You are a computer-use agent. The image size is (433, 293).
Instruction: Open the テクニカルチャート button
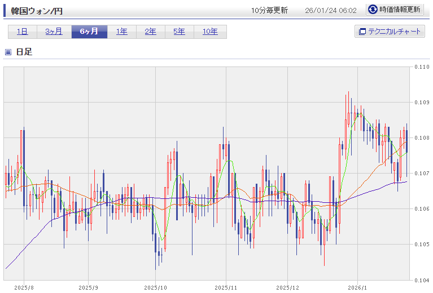[x=389, y=32]
